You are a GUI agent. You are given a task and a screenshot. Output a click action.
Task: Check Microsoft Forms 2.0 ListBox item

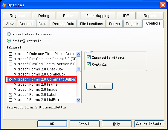pos(10,100)
